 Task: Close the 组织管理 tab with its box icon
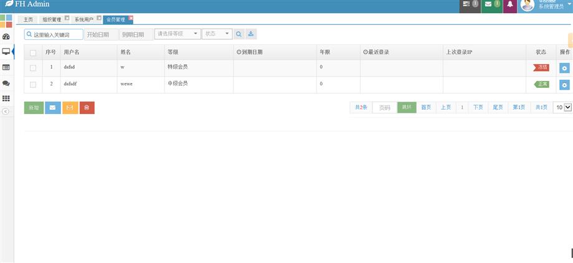tap(67, 17)
